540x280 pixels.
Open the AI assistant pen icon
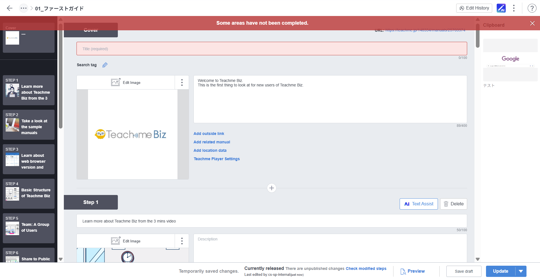click(501, 8)
